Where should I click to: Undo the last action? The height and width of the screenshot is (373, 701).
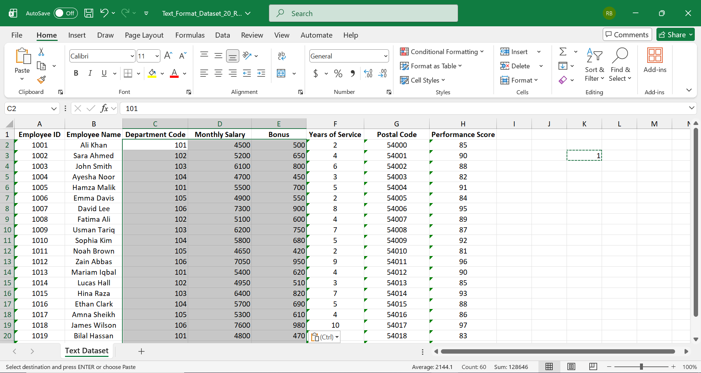point(104,14)
